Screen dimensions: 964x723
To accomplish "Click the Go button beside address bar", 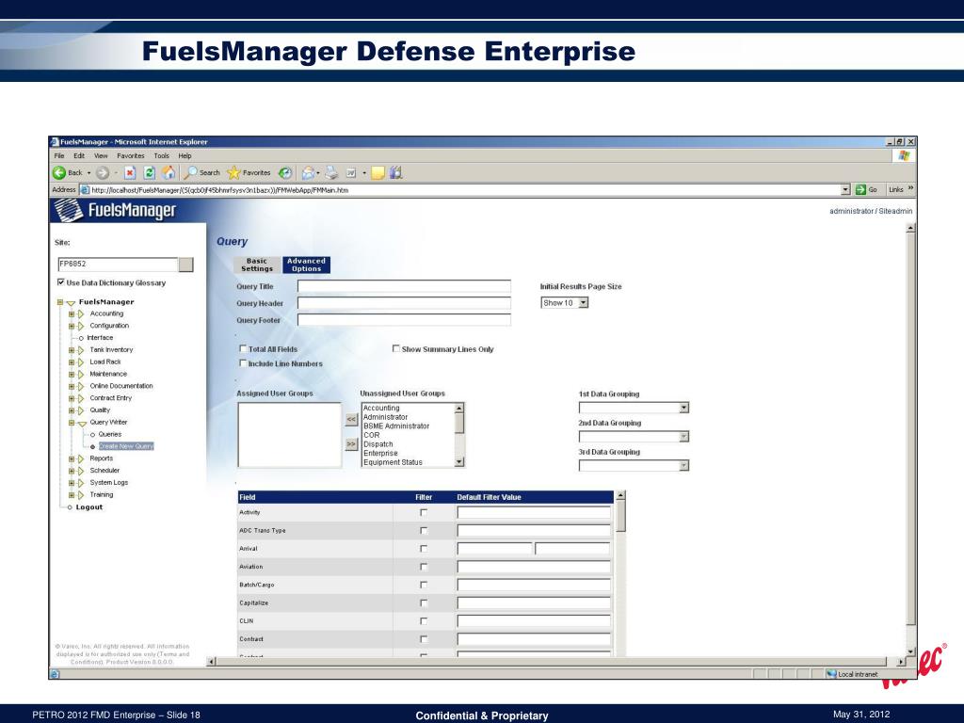I will [x=867, y=189].
